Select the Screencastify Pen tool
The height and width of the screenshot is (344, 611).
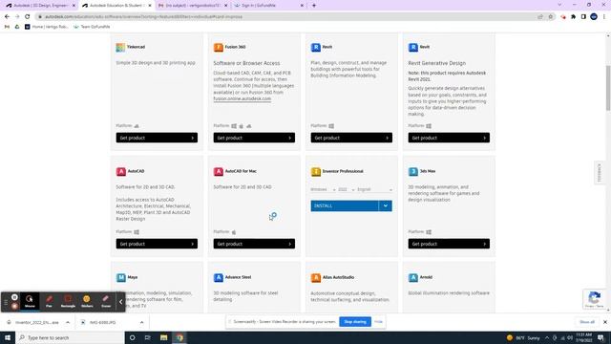point(49,302)
